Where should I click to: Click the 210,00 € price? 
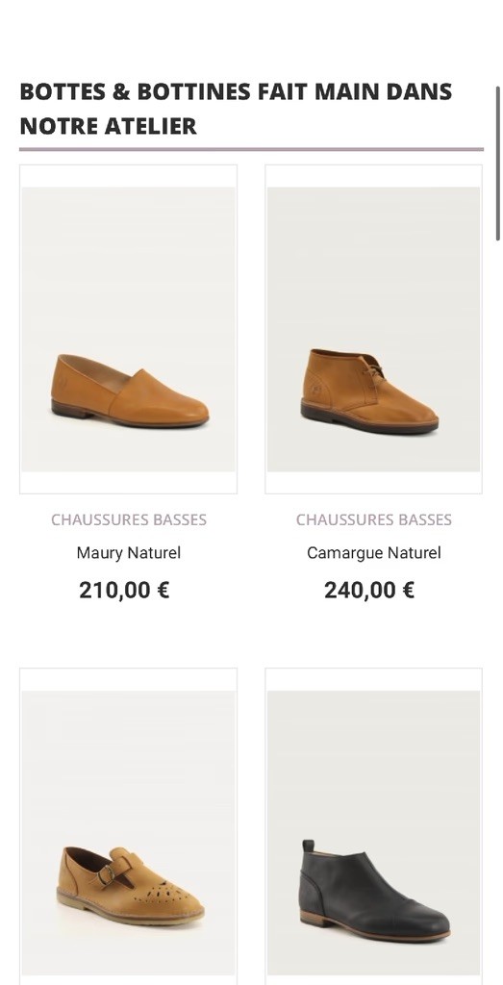point(124,590)
